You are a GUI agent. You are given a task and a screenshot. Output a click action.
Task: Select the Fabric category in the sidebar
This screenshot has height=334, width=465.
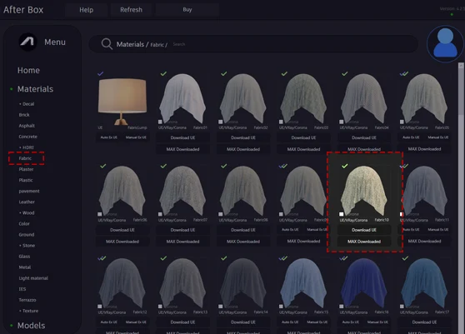coord(25,158)
